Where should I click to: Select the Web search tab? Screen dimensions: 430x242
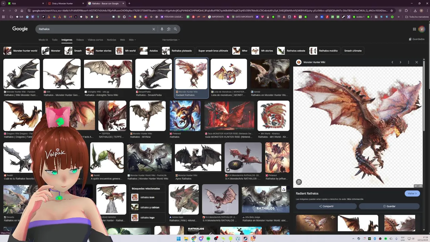point(123,40)
